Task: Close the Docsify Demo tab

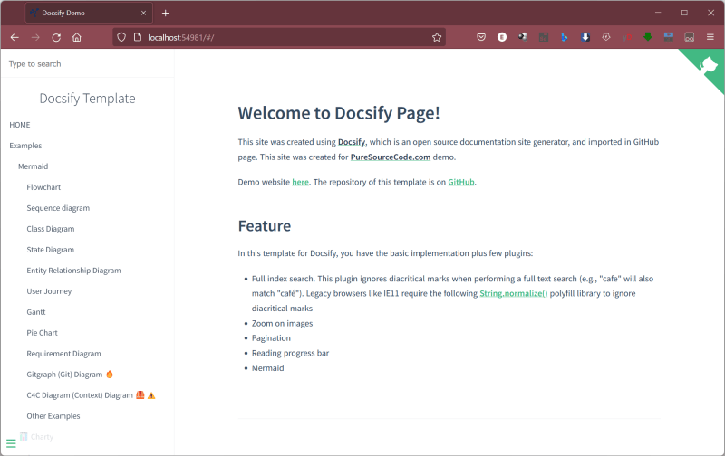Action: click(x=143, y=13)
